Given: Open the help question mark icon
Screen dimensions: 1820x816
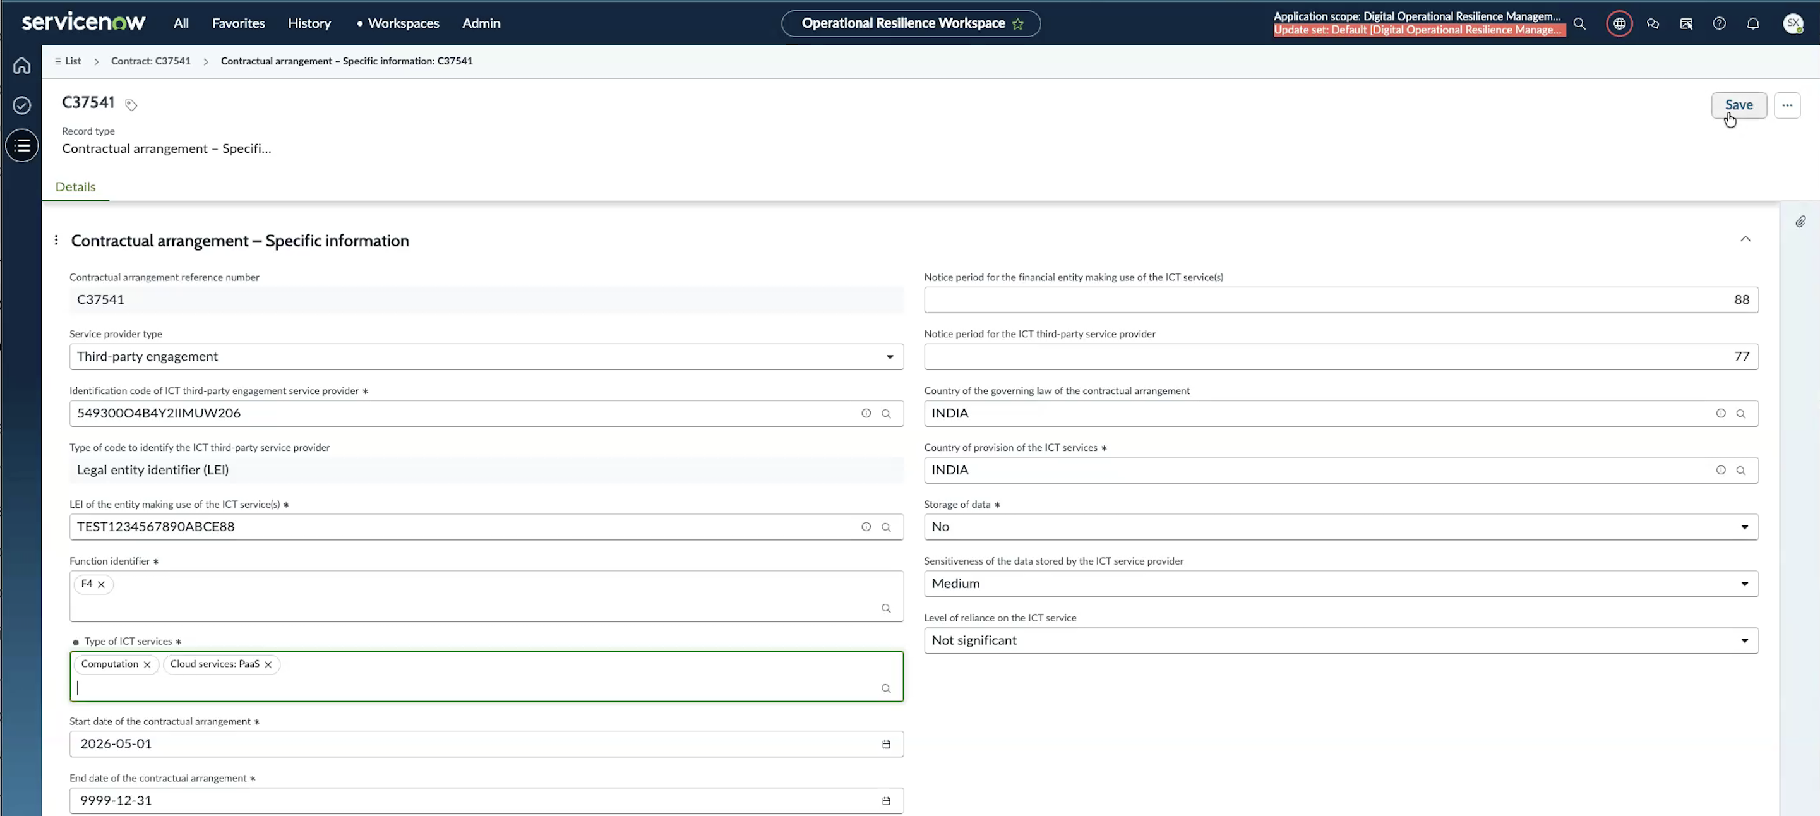Looking at the screenshot, I should point(1720,23).
